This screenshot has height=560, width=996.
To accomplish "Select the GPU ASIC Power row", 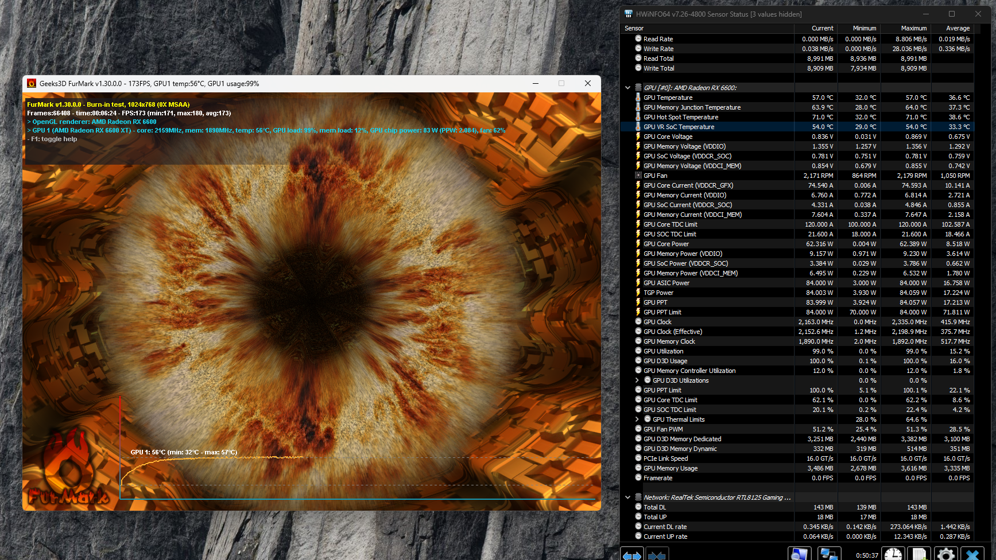I will (666, 283).
